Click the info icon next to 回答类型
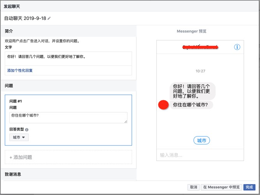The height and width of the screenshot is (195, 260). [x=27, y=130]
